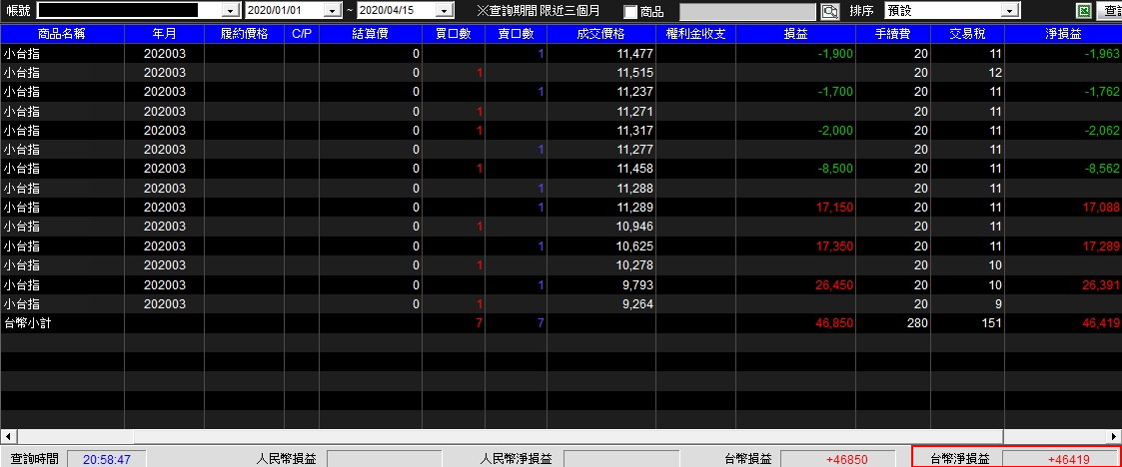Click the 買口數 column header
This screenshot has height=467, width=1122.
coord(454,34)
